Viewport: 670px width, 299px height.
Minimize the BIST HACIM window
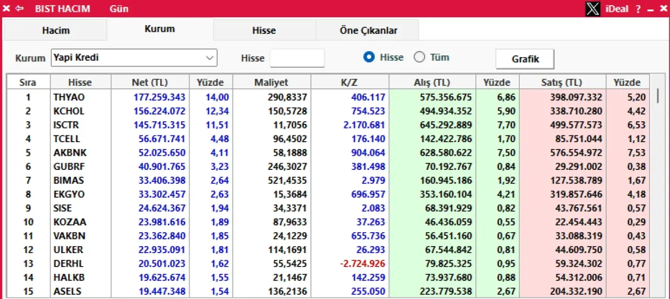point(651,10)
